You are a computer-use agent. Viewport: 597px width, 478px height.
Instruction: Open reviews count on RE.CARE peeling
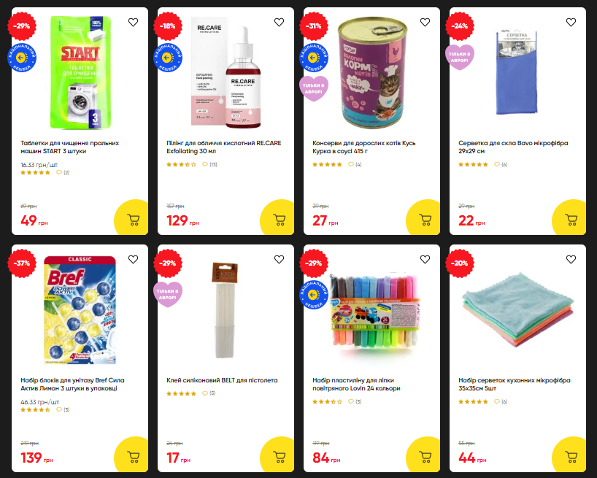209,164
